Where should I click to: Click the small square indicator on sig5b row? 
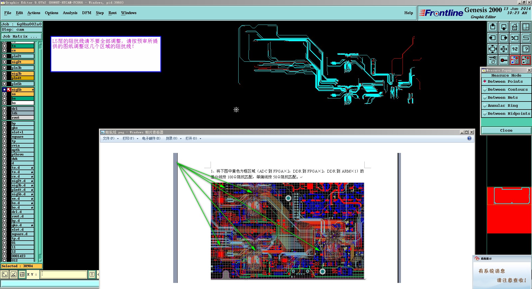(x=33, y=90)
